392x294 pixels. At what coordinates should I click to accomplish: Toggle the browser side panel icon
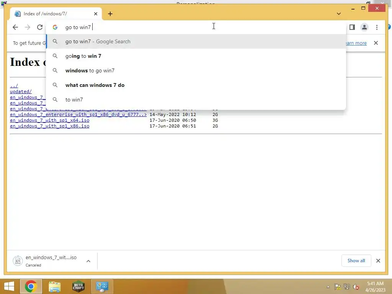[x=352, y=27]
